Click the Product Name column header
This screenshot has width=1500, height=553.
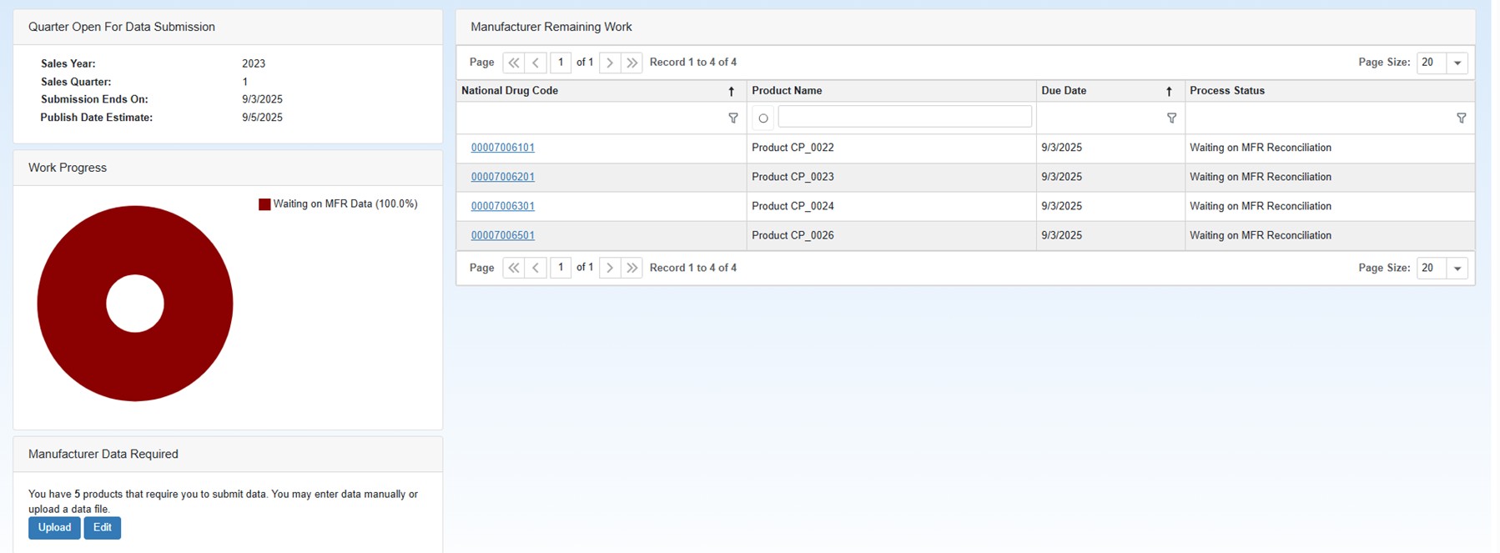click(891, 91)
